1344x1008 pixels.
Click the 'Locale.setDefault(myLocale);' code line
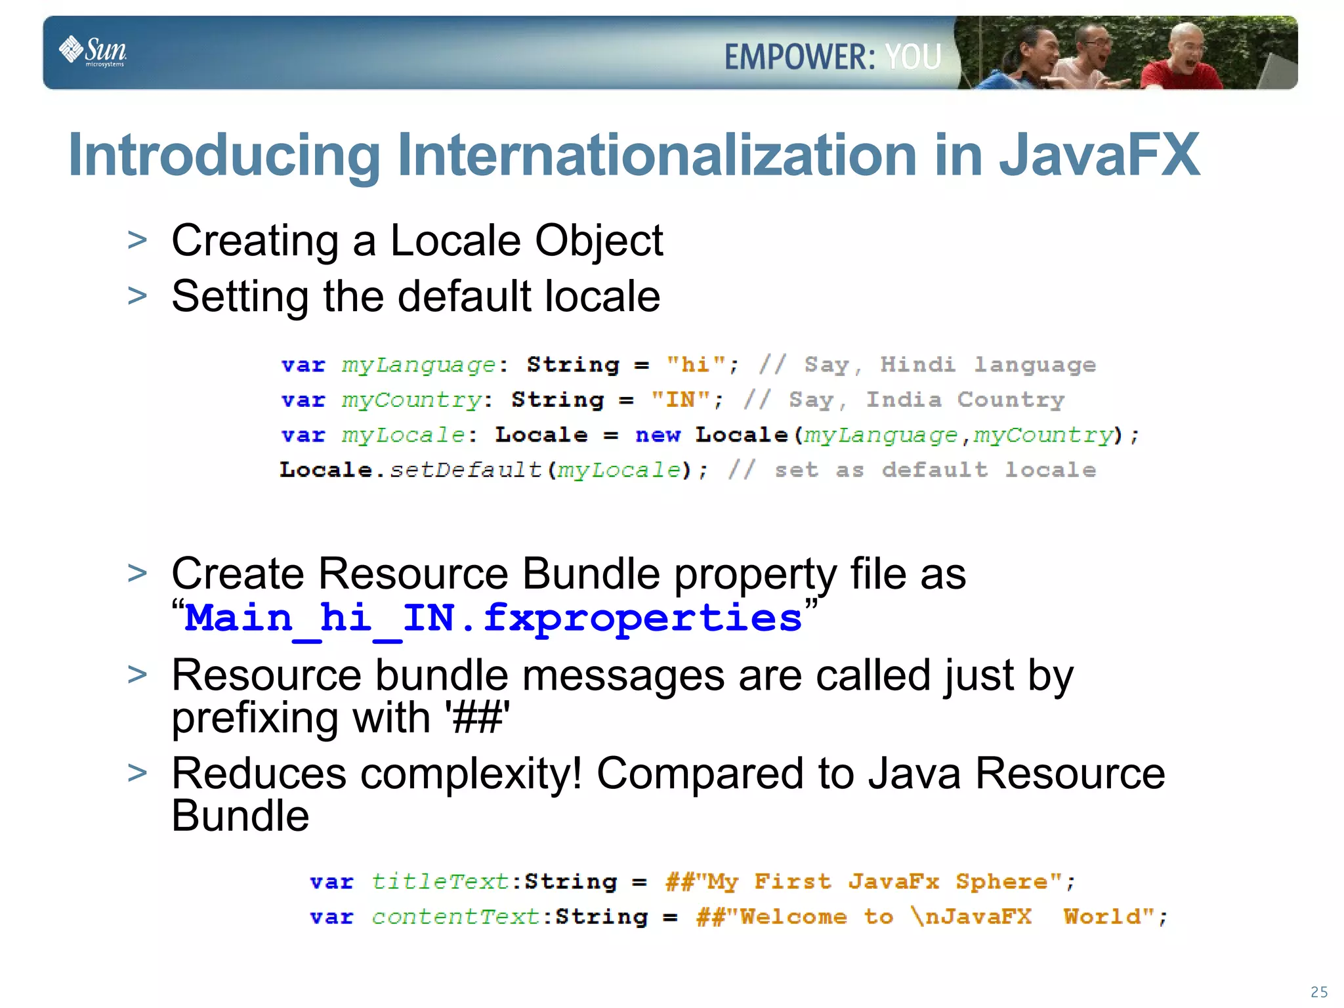pos(688,471)
